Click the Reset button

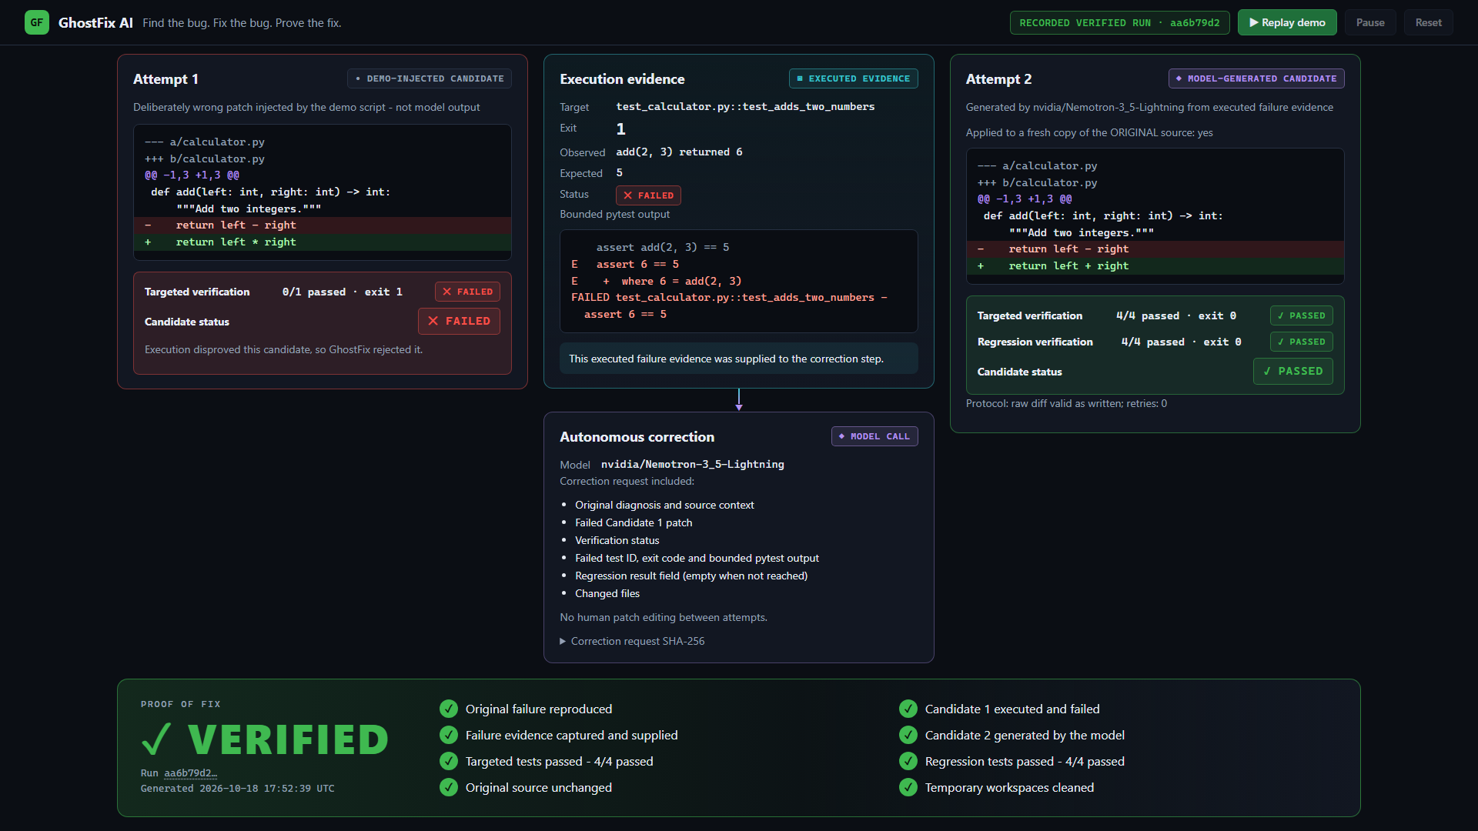coord(1428,22)
